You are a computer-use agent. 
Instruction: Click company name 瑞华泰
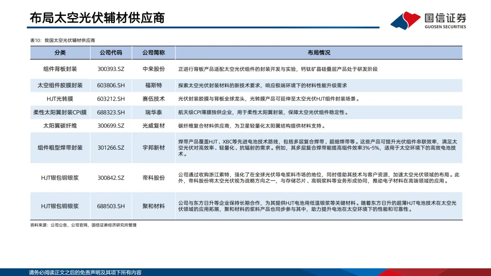(154, 112)
